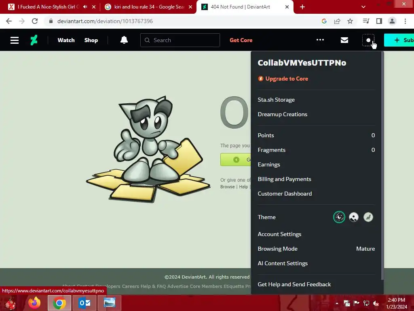Switch to the kiri and lou Google Search tab
Image resolution: width=414 pixels, height=311 pixels.
coord(148,7)
